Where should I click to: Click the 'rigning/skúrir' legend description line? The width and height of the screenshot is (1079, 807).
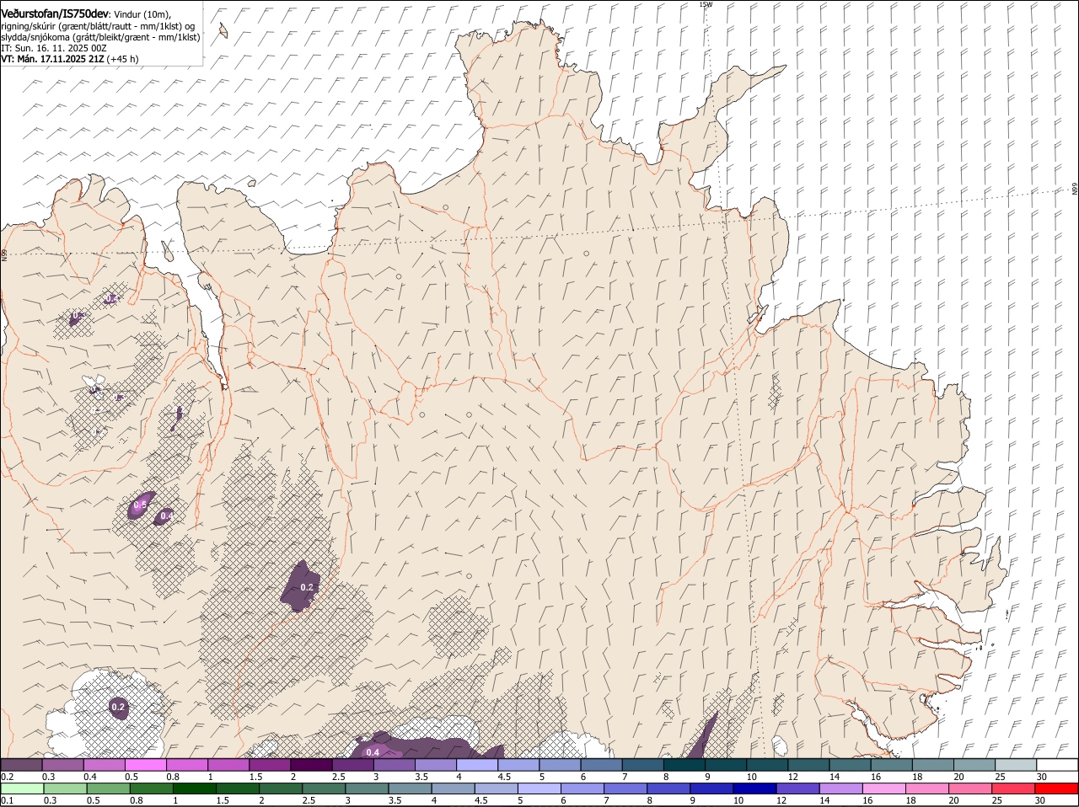tap(98, 26)
